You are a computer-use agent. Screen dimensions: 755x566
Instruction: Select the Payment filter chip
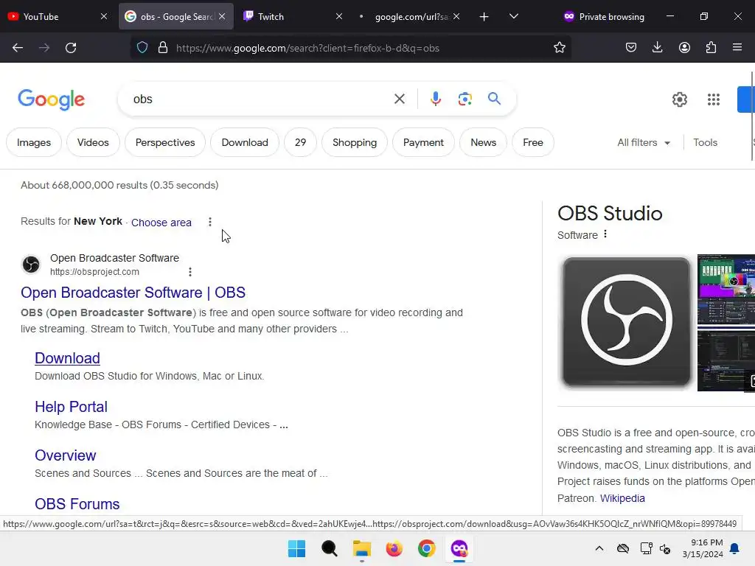coord(423,142)
